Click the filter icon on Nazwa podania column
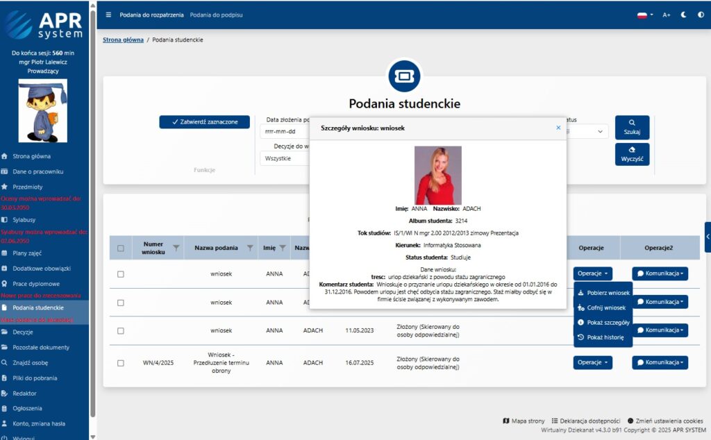Screen dimensions: 711x440 coord(250,248)
